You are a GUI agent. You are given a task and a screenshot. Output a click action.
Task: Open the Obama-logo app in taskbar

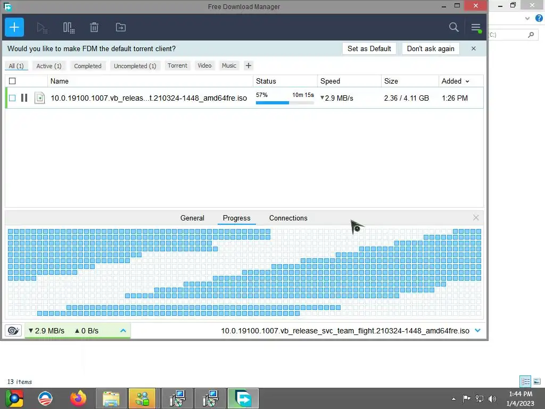click(45, 398)
